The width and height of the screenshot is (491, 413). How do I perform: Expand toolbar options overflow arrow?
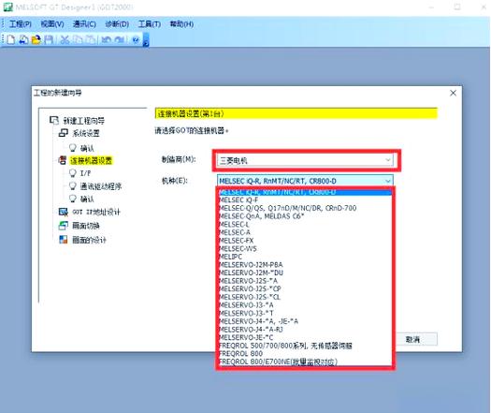pyautogui.click(x=146, y=40)
